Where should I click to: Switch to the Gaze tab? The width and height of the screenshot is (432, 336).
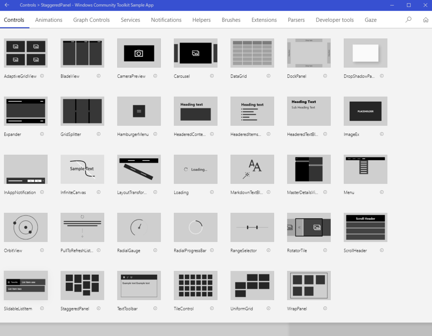pos(370,20)
